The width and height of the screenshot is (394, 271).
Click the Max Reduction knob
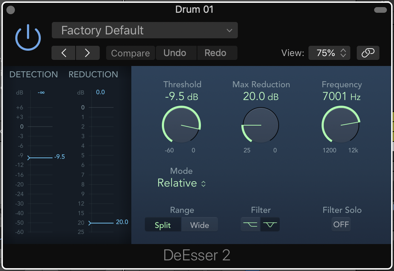pyautogui.click(x=261, y=125)
